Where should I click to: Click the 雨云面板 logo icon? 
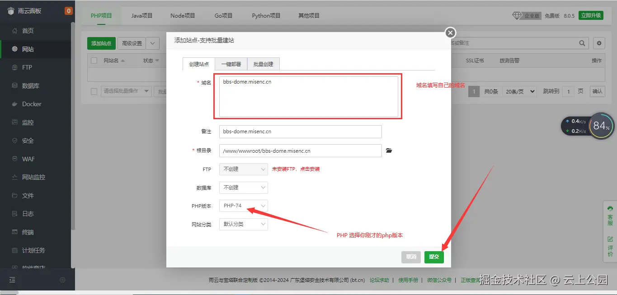[x=11, y=11]
